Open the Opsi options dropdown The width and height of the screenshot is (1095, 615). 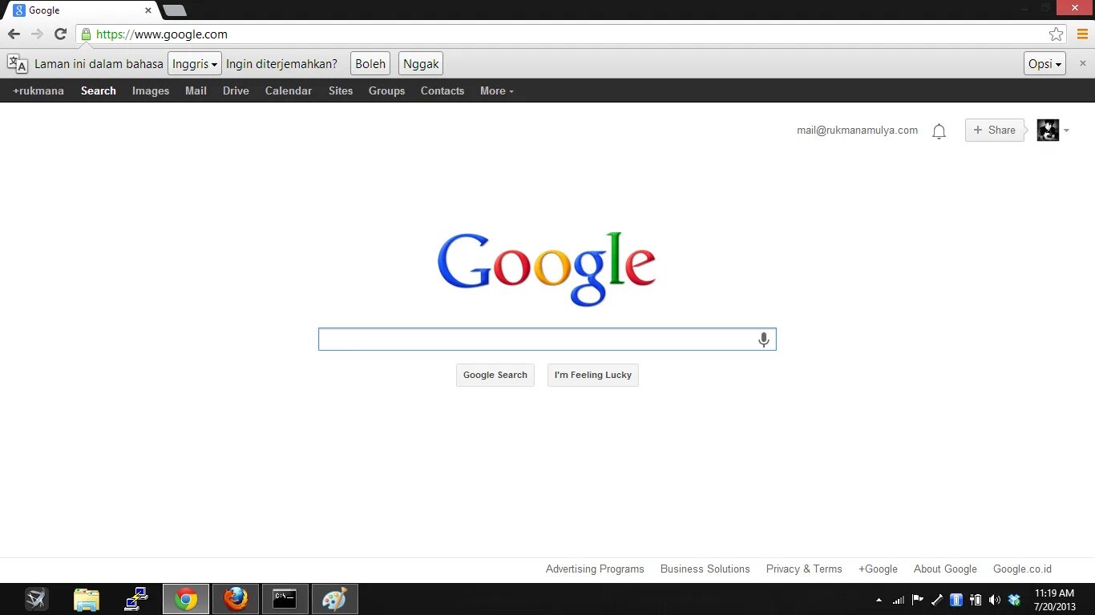point(1044,64)
